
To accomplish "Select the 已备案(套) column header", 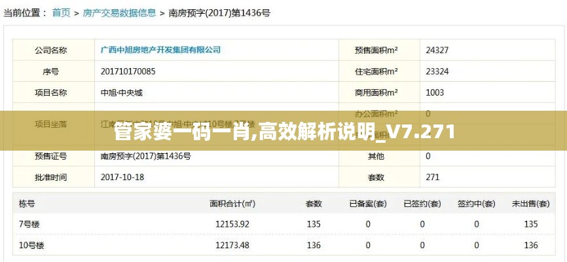I will (x=368, y=204).
